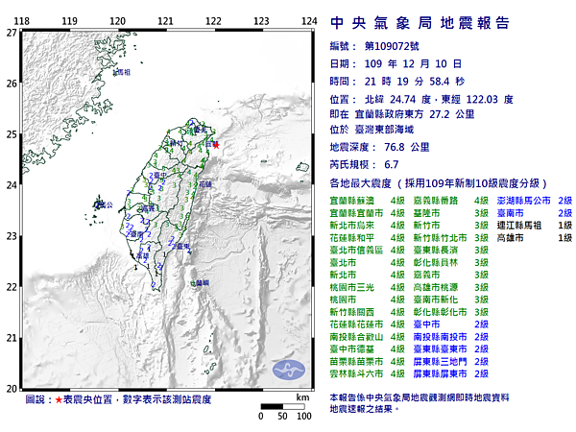
Task: Click the red star in the map legend
Action: (x=60, y=396)
